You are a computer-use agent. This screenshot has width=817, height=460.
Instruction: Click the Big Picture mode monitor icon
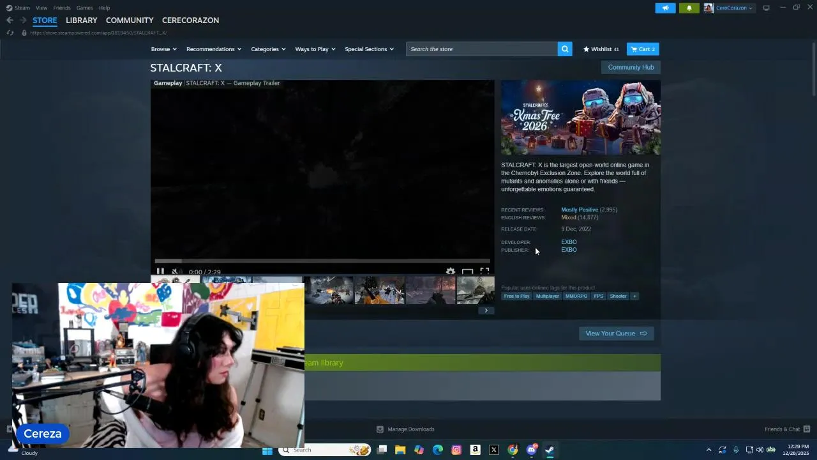tap(767, 8)
